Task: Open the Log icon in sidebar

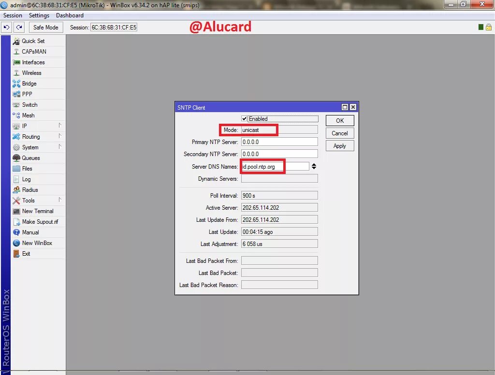Action: tap(16, 179)
